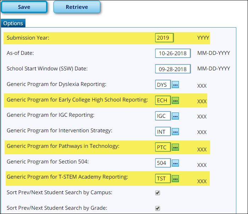Click the Save button
The height and width of the screenshot is (214, 248).
pyautogui.click(x=24, y=7)
